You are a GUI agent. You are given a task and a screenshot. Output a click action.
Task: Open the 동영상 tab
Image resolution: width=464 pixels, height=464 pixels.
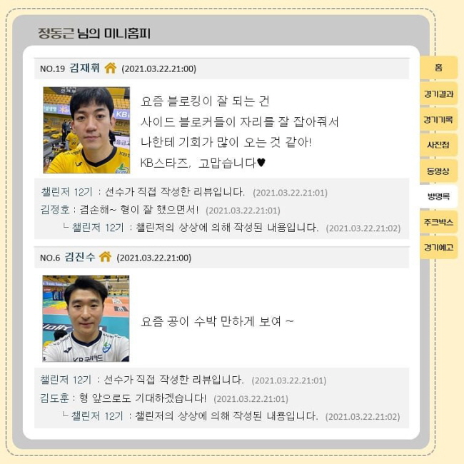point(438,171)
